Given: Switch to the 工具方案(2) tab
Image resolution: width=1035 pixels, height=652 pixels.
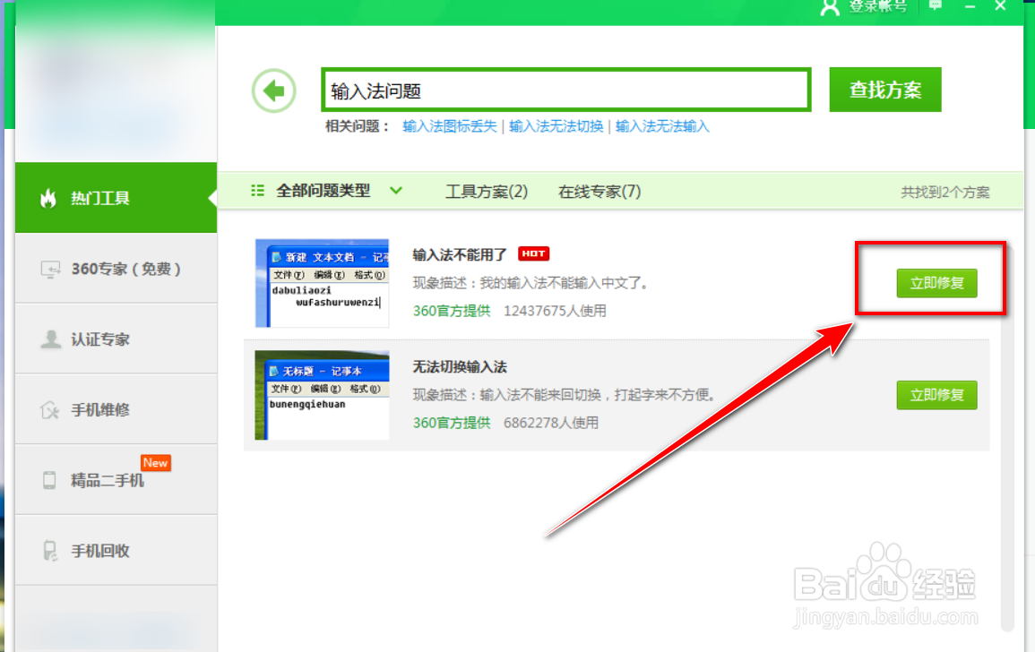Looking at the screenshot, I should point(487,192).
